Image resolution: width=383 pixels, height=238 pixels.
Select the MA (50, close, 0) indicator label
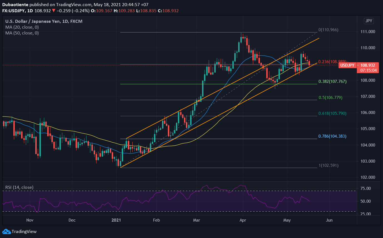pos(22,33)
